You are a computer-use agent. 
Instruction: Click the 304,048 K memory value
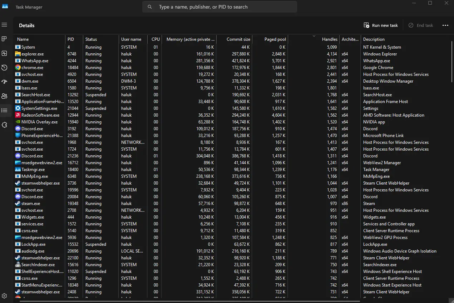point(203,156)
